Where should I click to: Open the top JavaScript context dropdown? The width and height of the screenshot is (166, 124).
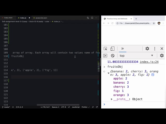click(136, 56)
